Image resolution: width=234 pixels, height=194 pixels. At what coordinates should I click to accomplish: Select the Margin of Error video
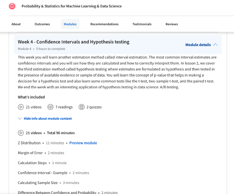31,153
